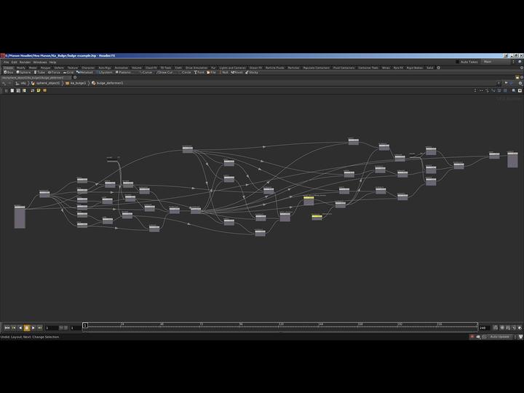Open the Main takes dropdown
Image resolution: width=524 pixels, height=393 pixels.
click(498, 62)
